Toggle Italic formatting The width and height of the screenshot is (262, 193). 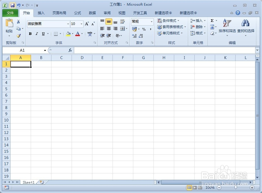(37, 34)
